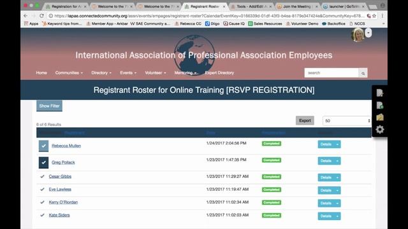Expand the Mentoring menu
This screenshot has width=408, height=229.
click(186, 73)
